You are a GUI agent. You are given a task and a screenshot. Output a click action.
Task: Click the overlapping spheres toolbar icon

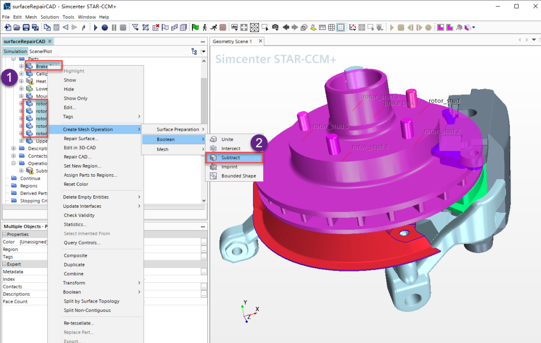pos(304,28)
